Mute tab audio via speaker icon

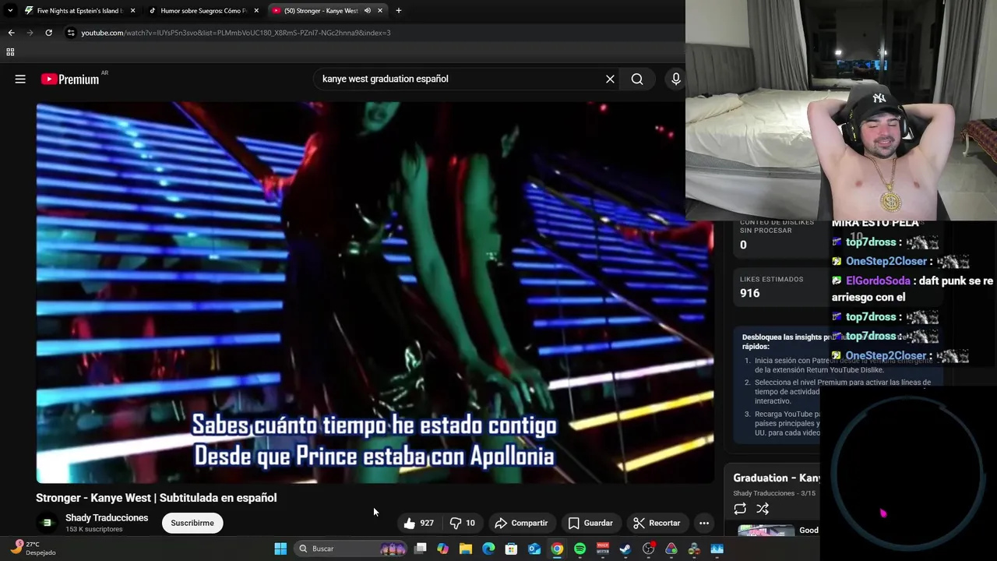click(x=367, y=11)
